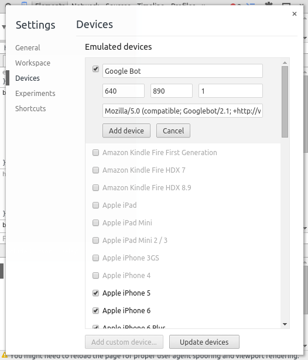Enable the Apple iPad Mini checkbox
Screen dimensions: 308x360
point(95,222)
